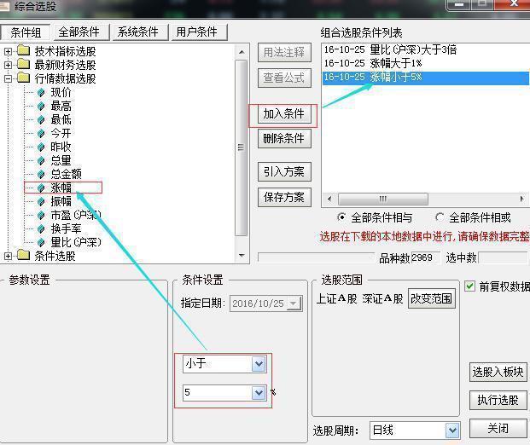Viewport: 530px width, 445px height.
Task: Click the icon next to 今开
Action: pos(40,133)
